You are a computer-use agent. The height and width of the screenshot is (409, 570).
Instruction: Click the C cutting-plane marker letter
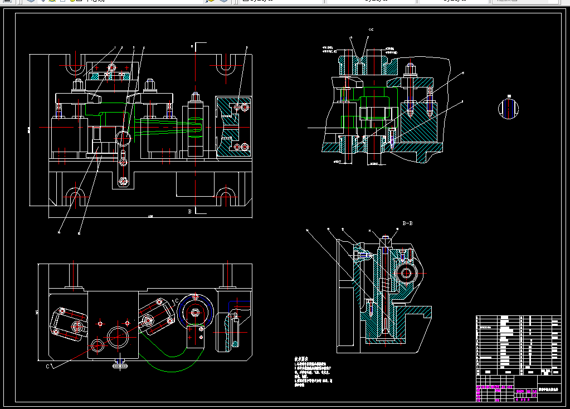coord(47,366)
